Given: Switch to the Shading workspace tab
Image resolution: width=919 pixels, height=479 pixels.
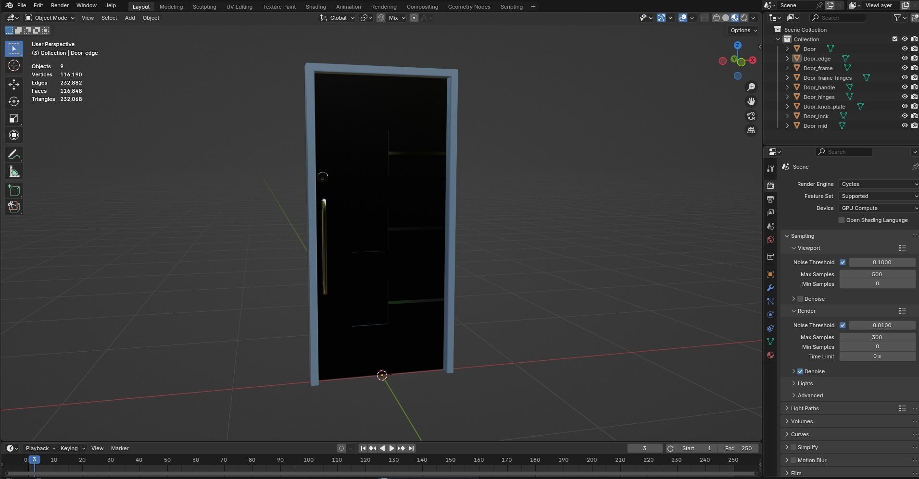Looking at the screenshot, I should coord(315,7).
